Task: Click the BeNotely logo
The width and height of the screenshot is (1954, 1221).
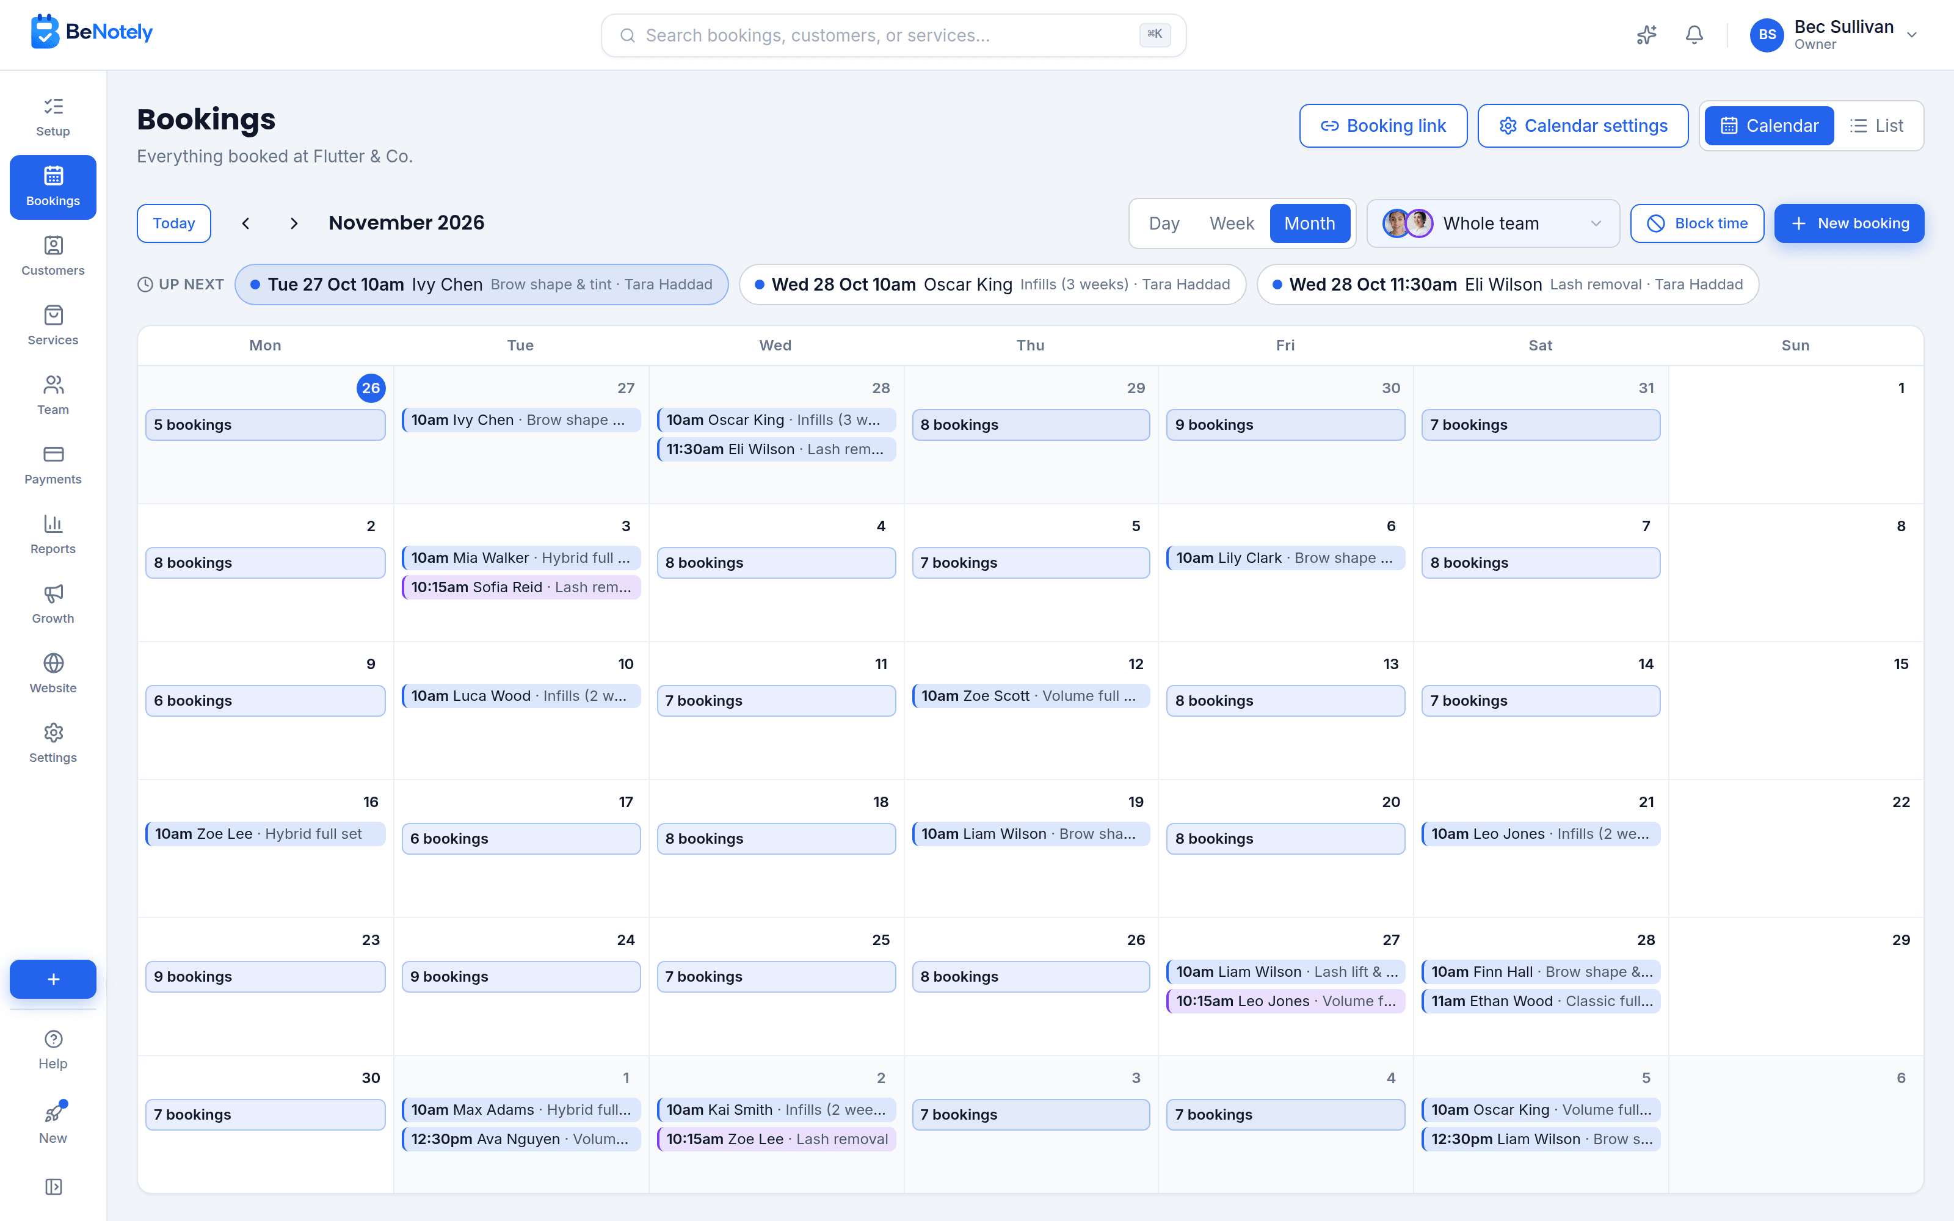Action: pos(91,32)
